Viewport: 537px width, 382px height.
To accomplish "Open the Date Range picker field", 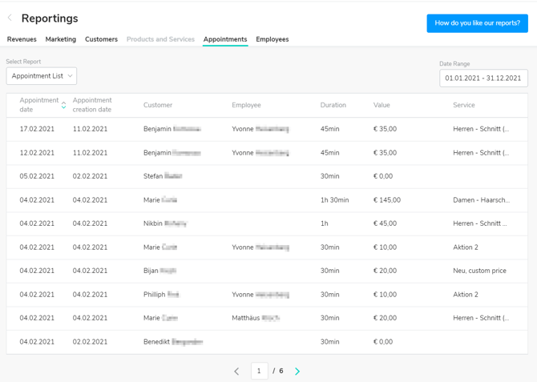I will (483, 78).
